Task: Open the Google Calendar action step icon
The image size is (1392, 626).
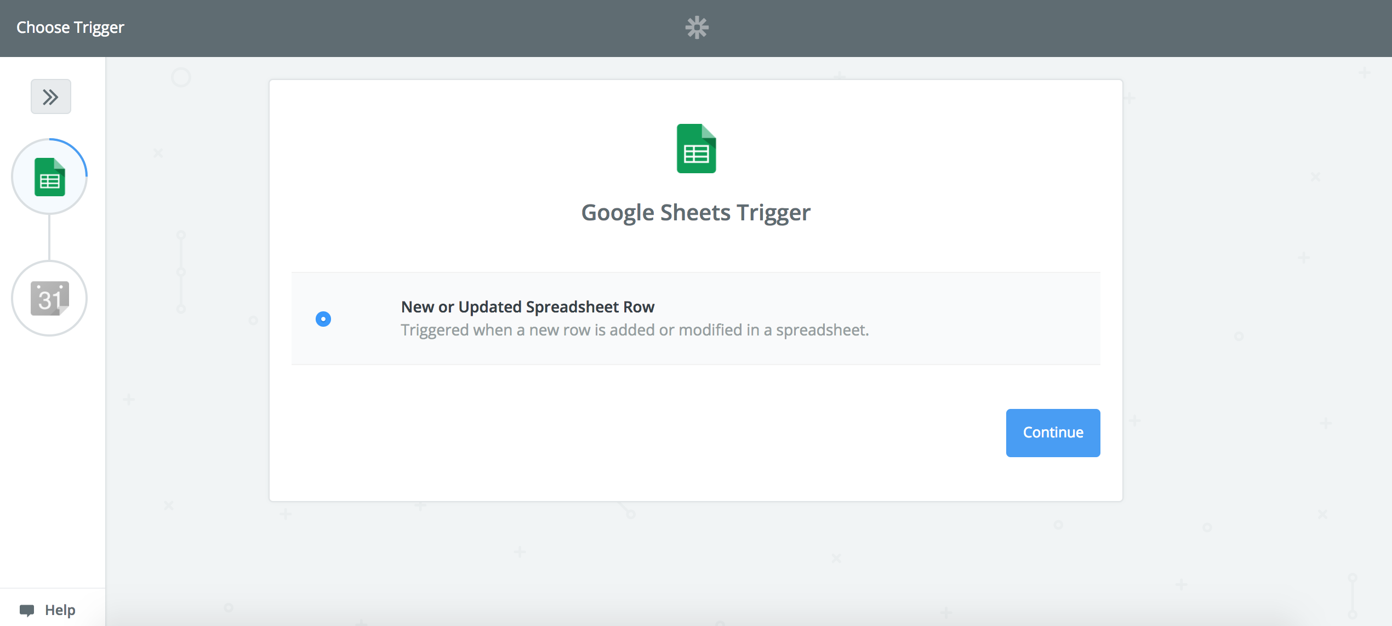Action: pyautogui.click(x=49, y=298)
